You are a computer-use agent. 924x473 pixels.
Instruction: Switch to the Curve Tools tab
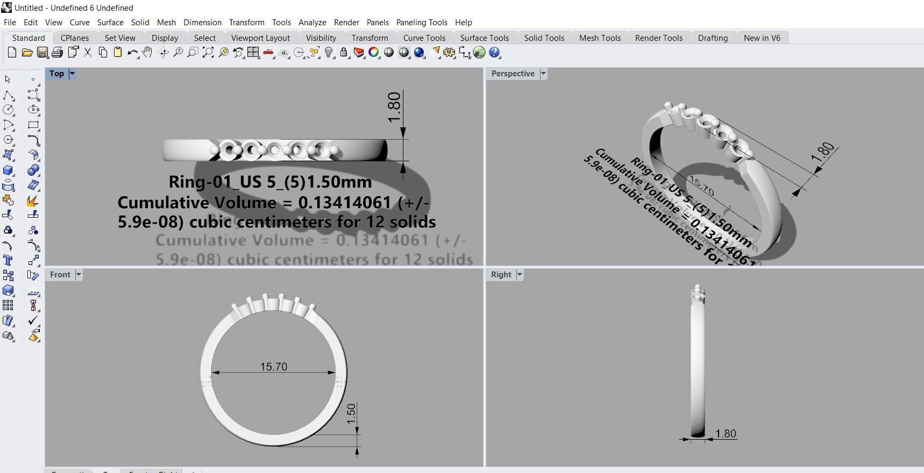pos(424,38)
